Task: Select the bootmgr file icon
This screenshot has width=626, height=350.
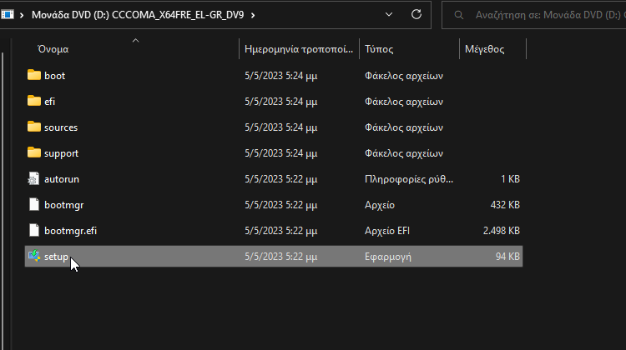Action: point(34,204)
